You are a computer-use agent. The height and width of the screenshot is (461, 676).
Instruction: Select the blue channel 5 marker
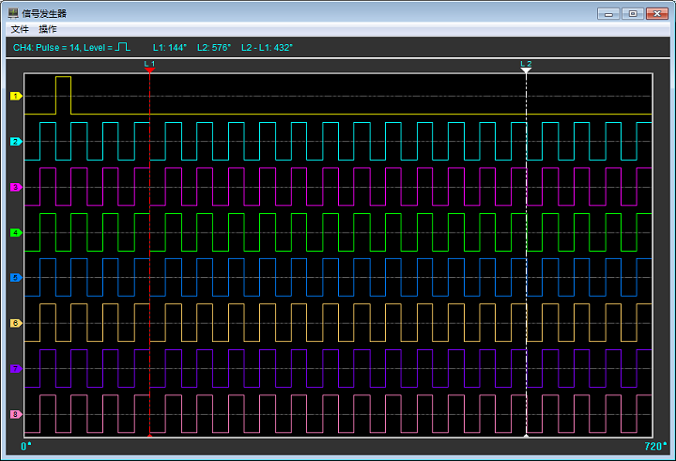pos(16,278)
